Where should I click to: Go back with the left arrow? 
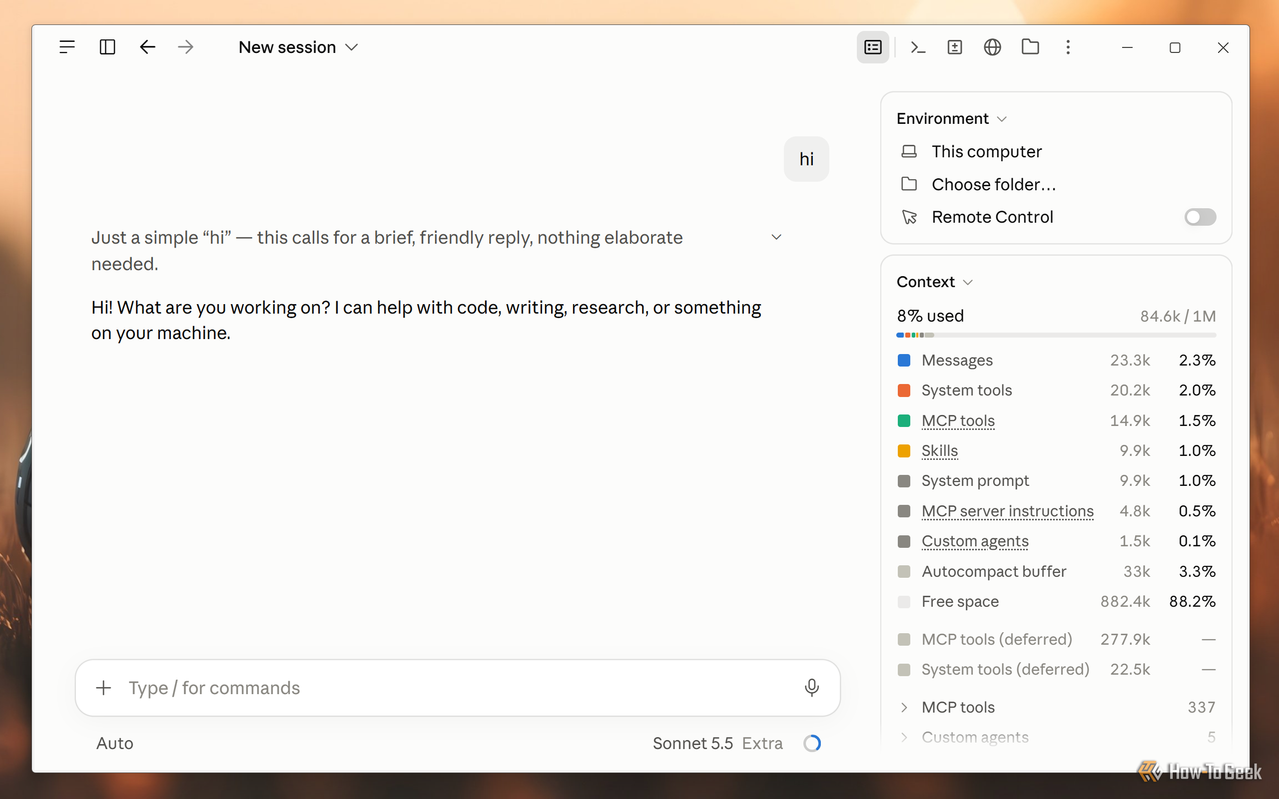147,47
